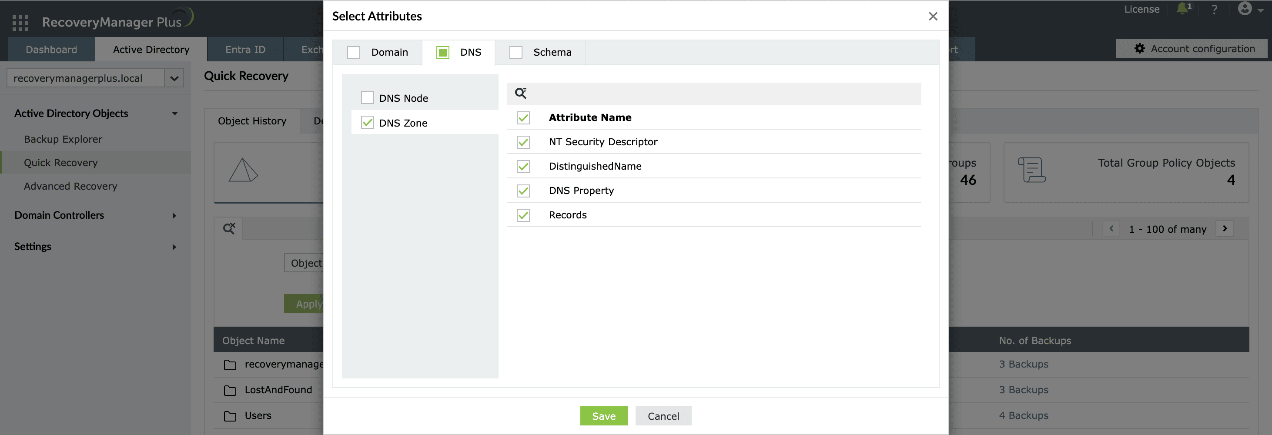Save the selected attributes
Screen dimensions: 1272x435
604,416
